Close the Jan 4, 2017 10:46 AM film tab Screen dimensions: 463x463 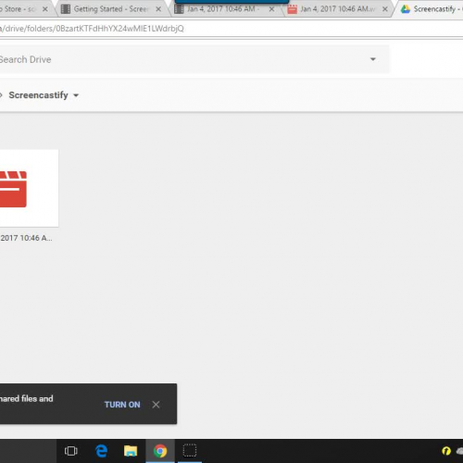point(271,9)
